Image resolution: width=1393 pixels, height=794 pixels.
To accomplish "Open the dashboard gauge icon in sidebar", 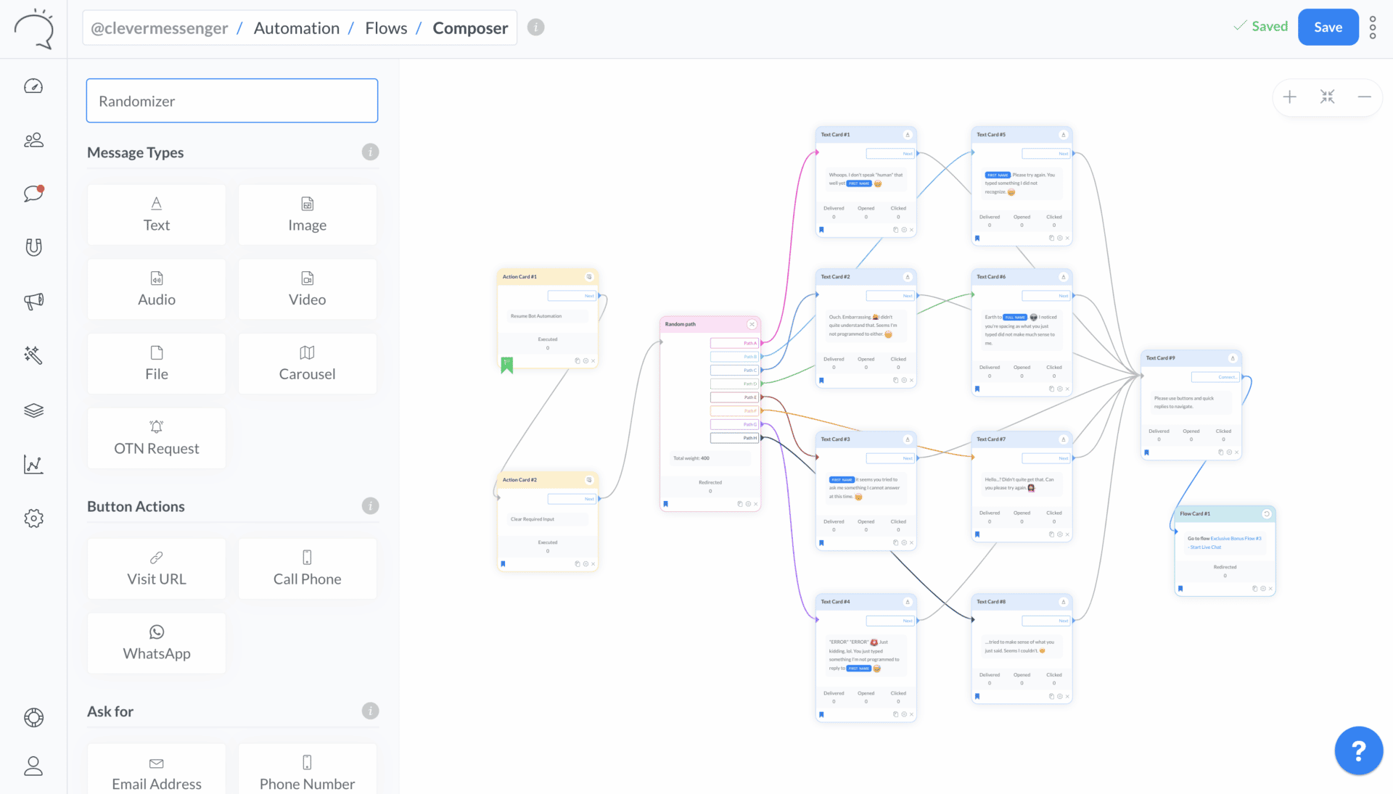I will [x=33, y=86].
